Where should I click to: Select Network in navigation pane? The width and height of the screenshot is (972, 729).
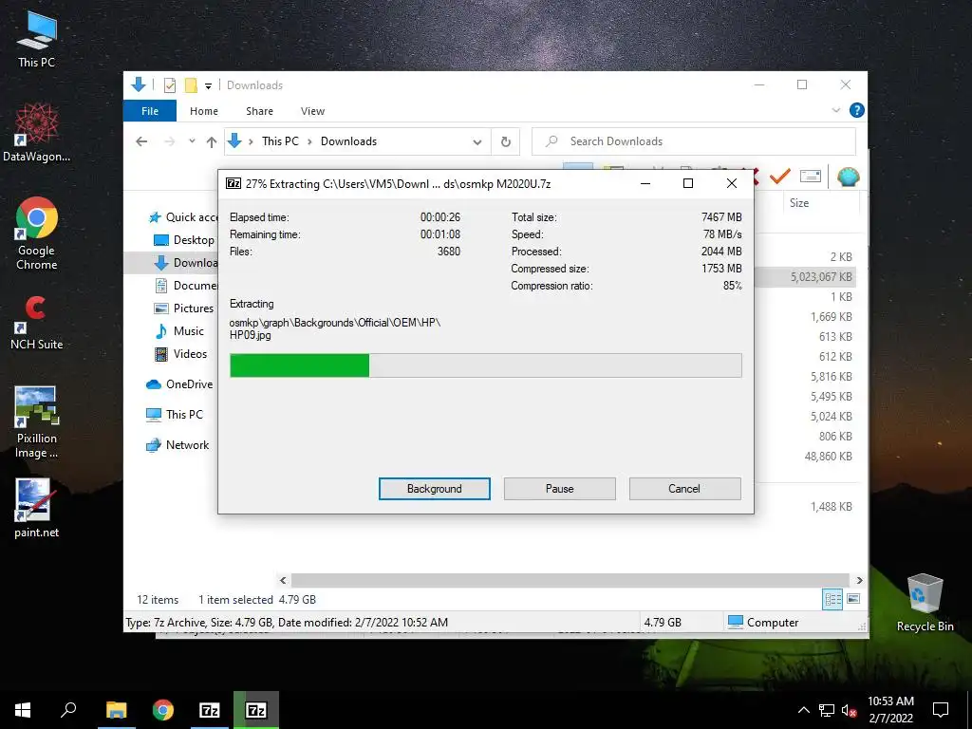178,445
